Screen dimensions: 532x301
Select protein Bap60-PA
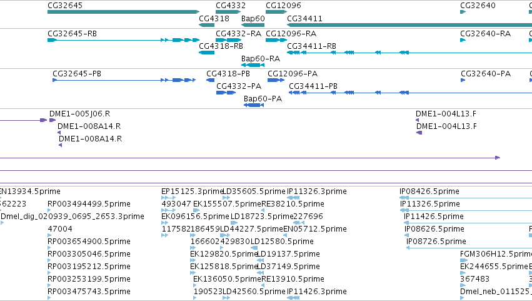[x=254, y=105]
